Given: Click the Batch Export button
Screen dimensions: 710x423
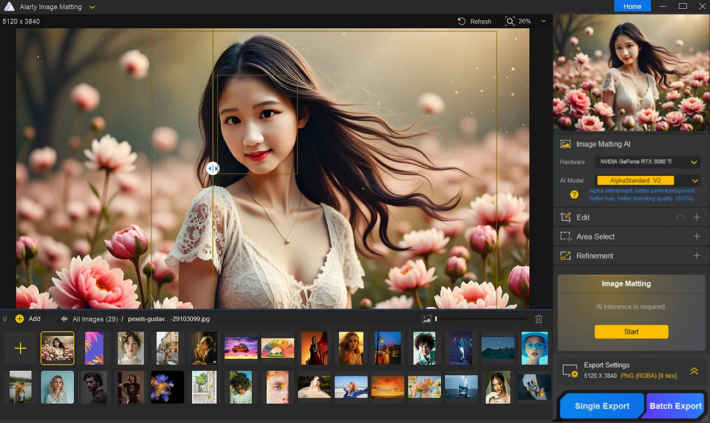Looking at the screenshot, I should [x=675, y=406].
